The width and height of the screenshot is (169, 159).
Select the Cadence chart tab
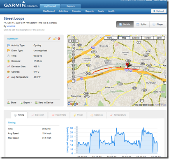(97, 115)
